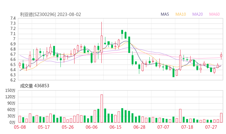Click the 06-28 date axis label
This screenshot has height=134, width=226.
click(139, 127)
